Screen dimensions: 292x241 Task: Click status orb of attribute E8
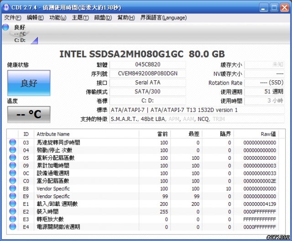13,189
